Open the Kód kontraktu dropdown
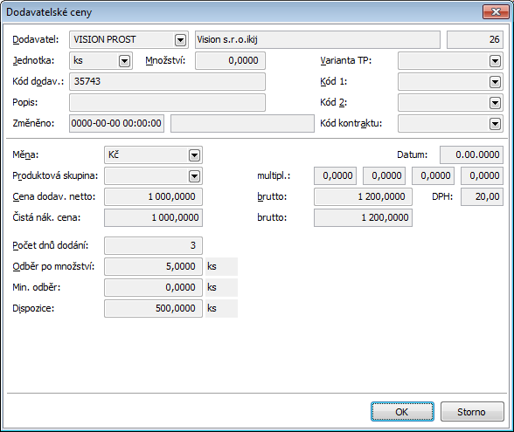514x432 pixels. pyautogui.click(x=495, y=124)
